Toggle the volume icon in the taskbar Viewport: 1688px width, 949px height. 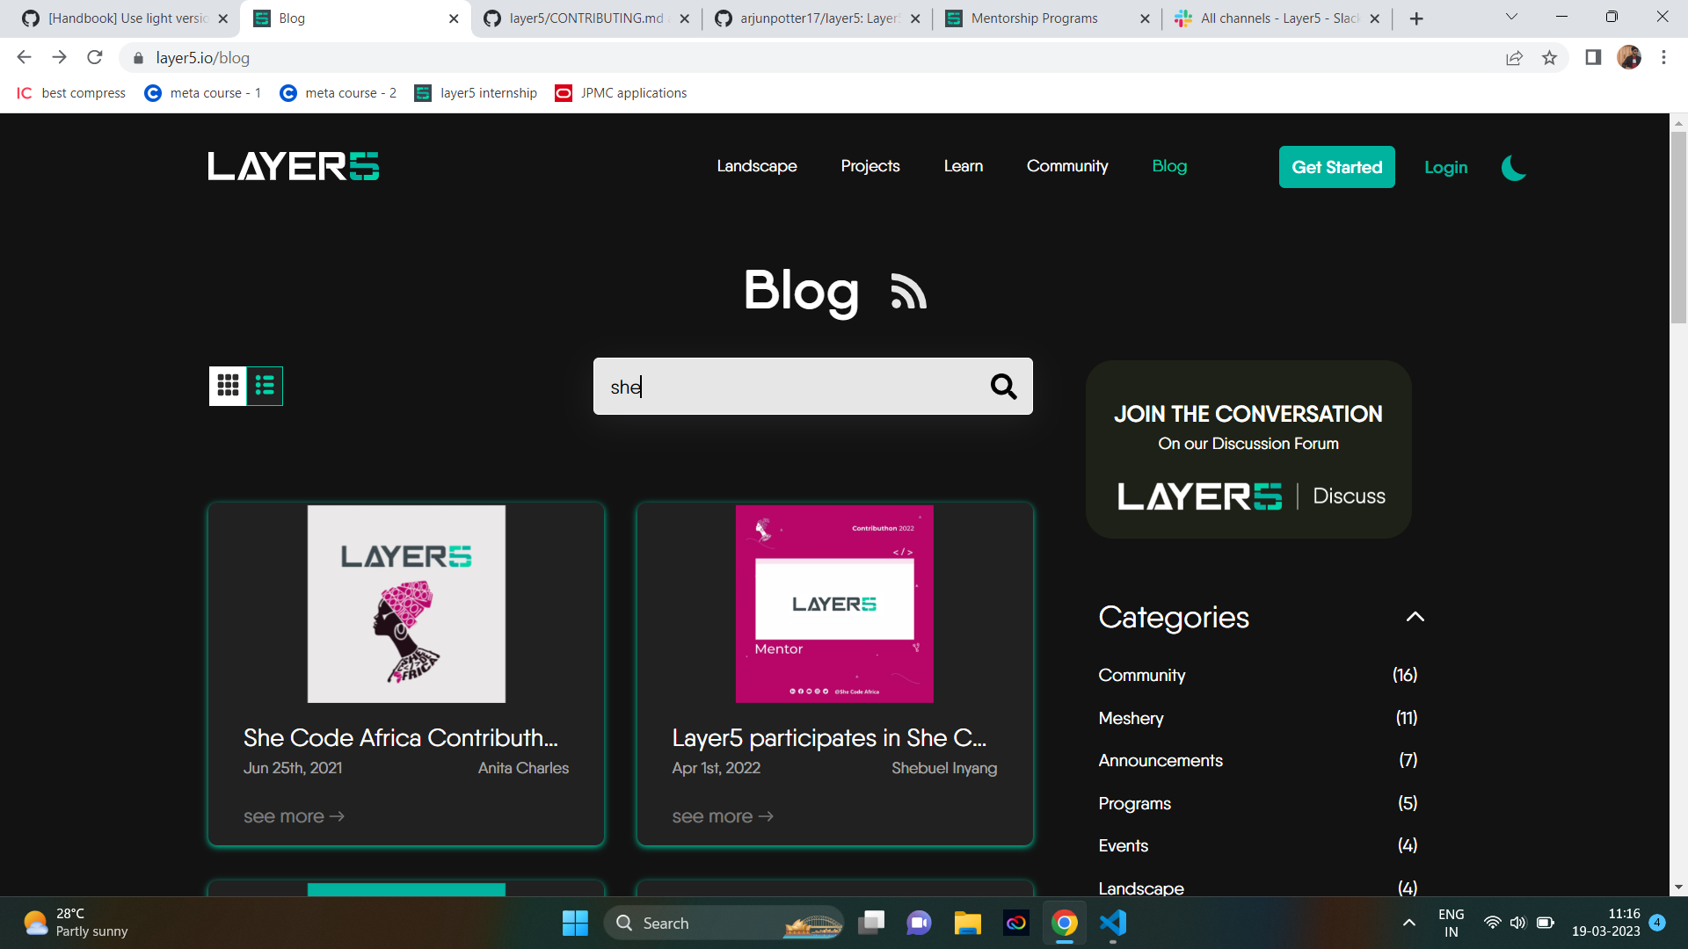[x=1518, y=923]
